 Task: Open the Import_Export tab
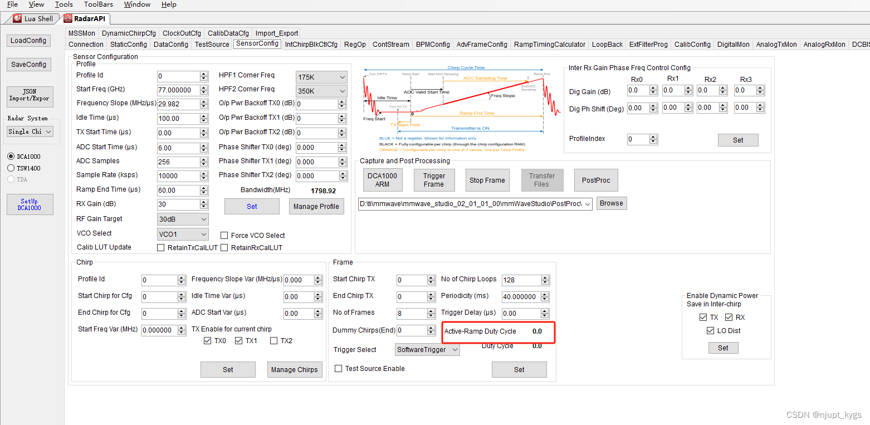point(277,33)
